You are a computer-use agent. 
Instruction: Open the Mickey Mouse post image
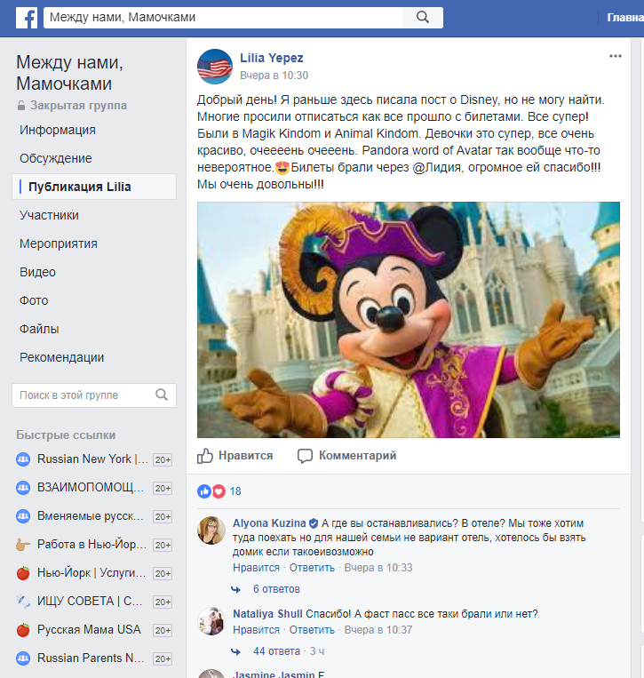pyautogui.click(x=408, y=320)
